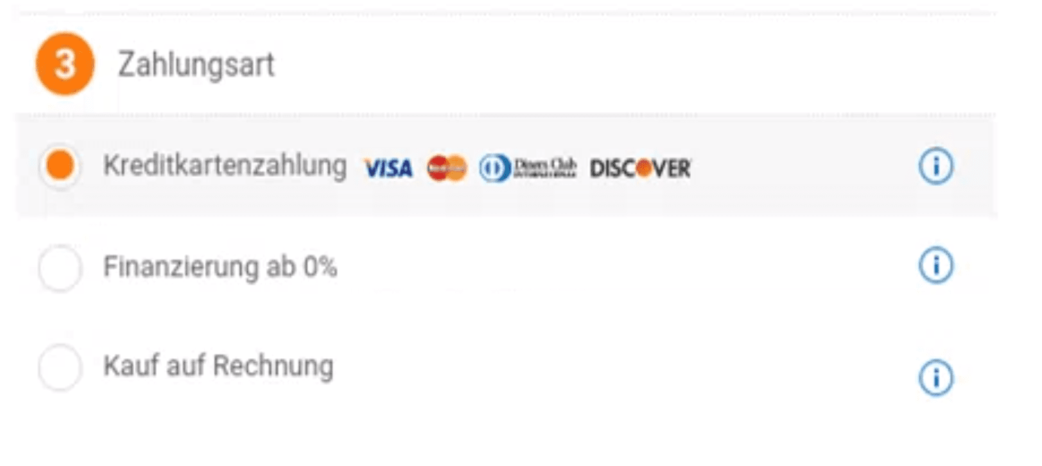The width and height of the screenshot is (1042, 466).
Task: Click the Diners Club circular emblem
Action: pos(495,169)
